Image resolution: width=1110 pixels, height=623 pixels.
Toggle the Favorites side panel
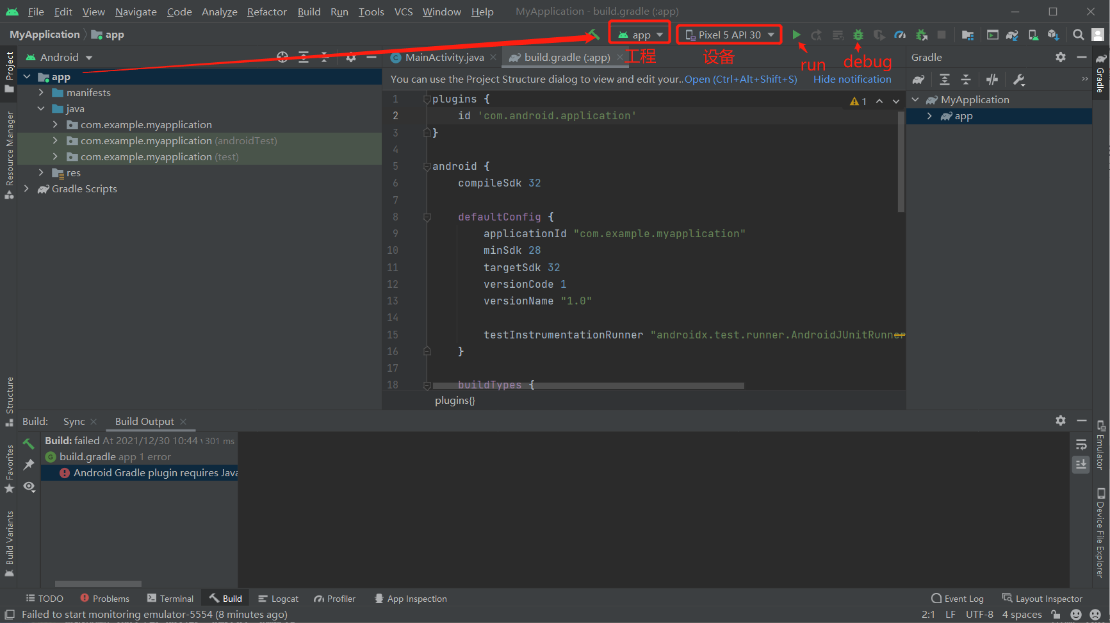tap(9, 469)
